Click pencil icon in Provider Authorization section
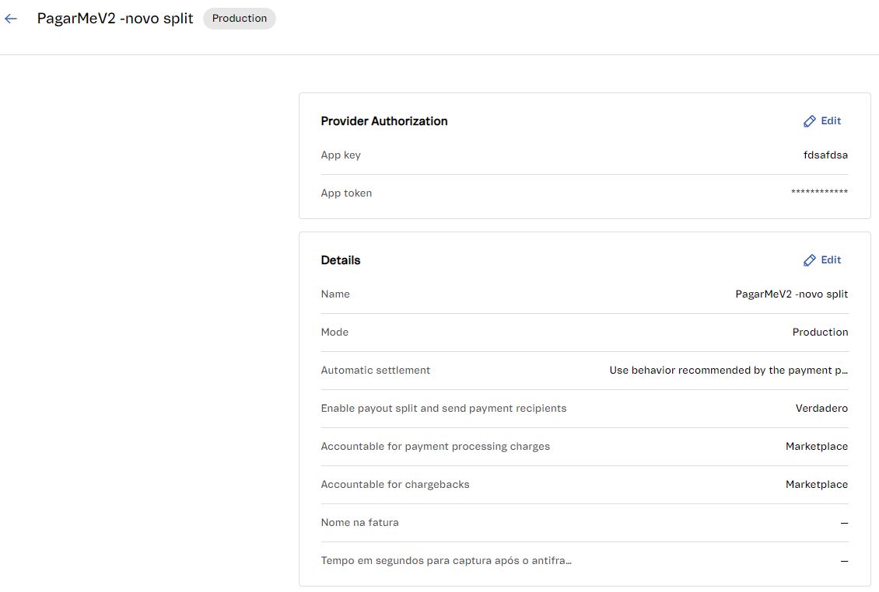879x592 pixels. coord(810,121)
